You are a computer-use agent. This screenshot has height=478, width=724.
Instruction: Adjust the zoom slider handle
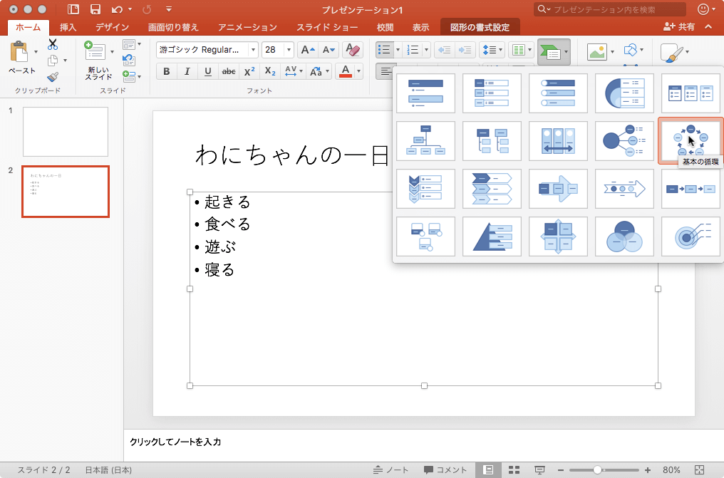pyautogui.click(x=597, y=470)
